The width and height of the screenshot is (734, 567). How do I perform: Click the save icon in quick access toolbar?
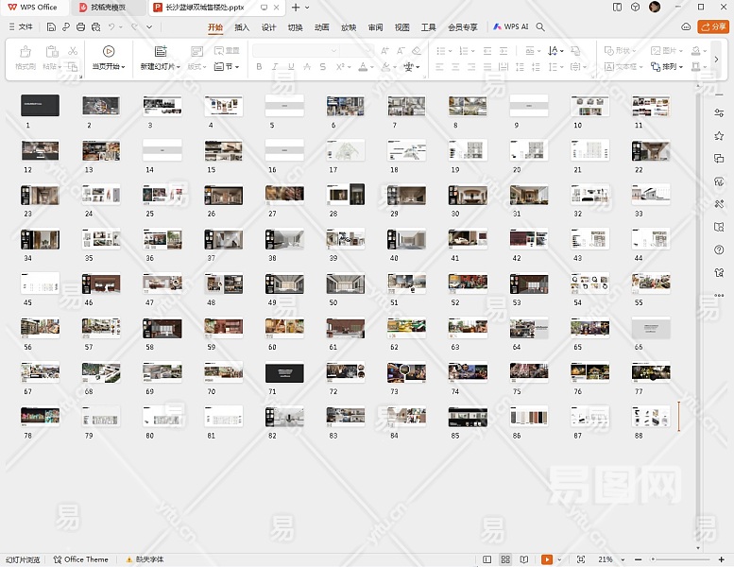pos(53,27)
